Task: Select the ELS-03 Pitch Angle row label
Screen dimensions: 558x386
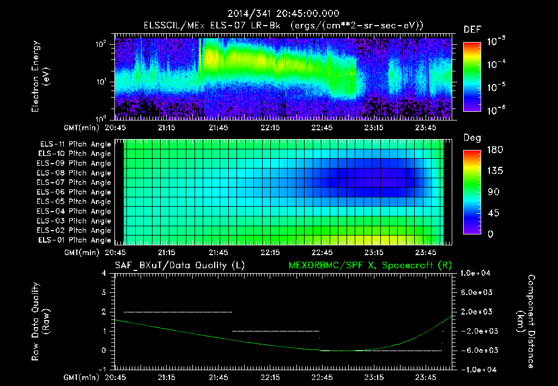Action: coord(74,221)
